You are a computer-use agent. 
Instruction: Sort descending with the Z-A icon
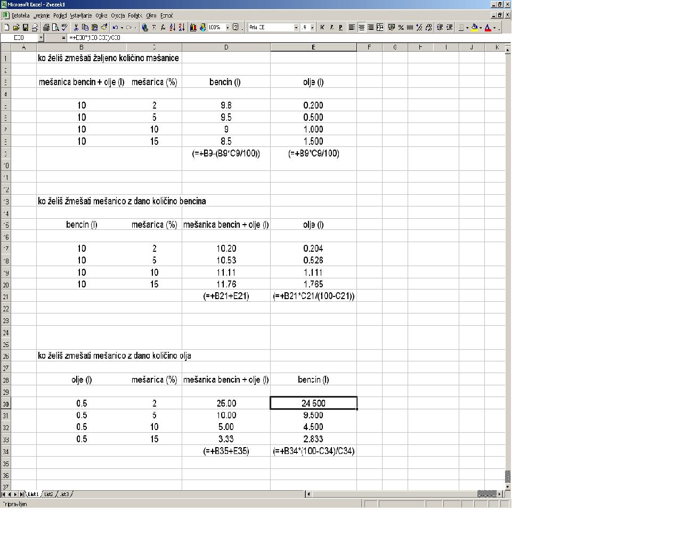tap(182, 27)
